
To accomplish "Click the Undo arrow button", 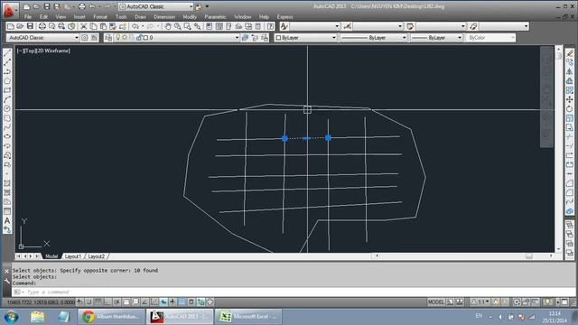I will 135,26.
